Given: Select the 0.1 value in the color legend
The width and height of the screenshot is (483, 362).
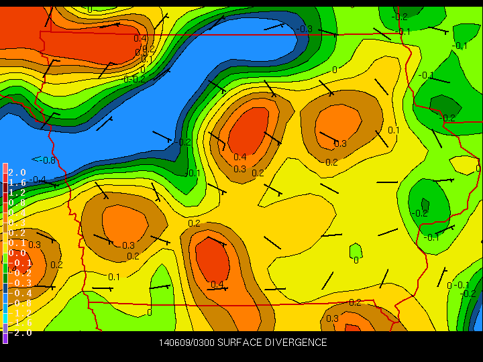Looking at the screenshot, I should click(x=17, y=243).
